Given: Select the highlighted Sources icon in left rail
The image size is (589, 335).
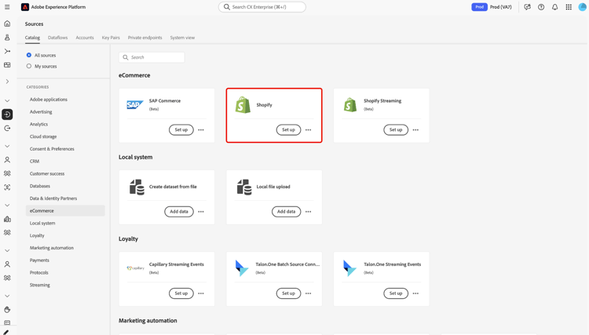Looking at the screenshot, I should [x=7, y=115].
